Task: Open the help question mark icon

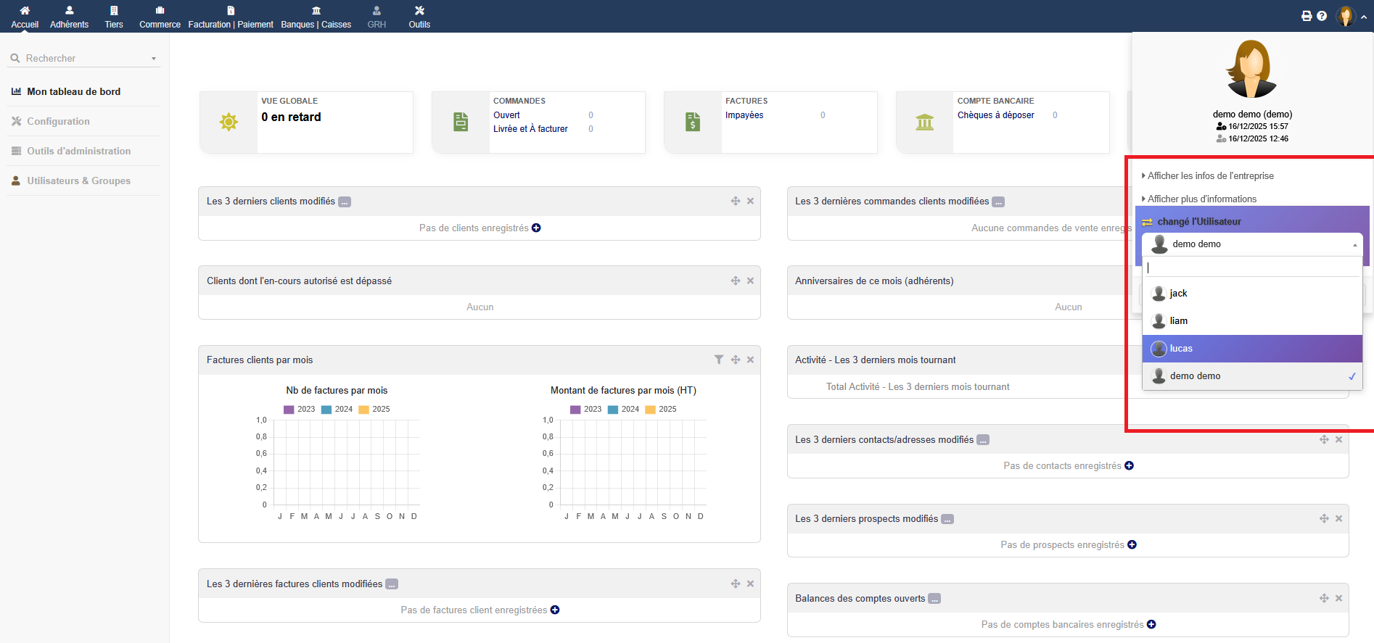Action: coord(1322,16)
